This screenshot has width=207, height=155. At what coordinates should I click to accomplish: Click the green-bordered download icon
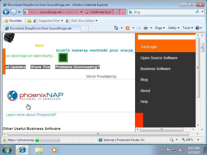[63, 58]
